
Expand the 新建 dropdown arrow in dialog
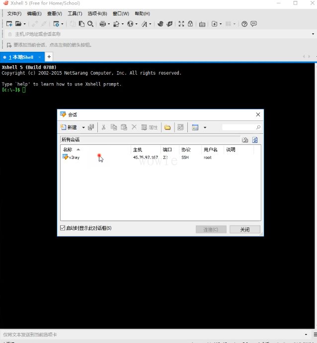83,127
